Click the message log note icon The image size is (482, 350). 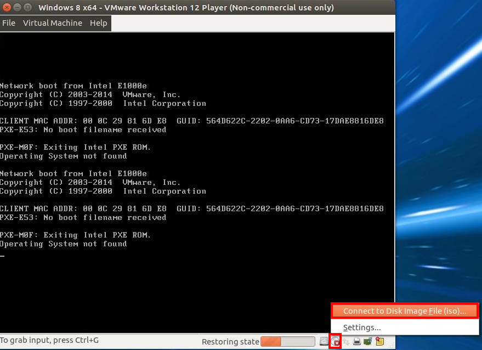point(380,341)
